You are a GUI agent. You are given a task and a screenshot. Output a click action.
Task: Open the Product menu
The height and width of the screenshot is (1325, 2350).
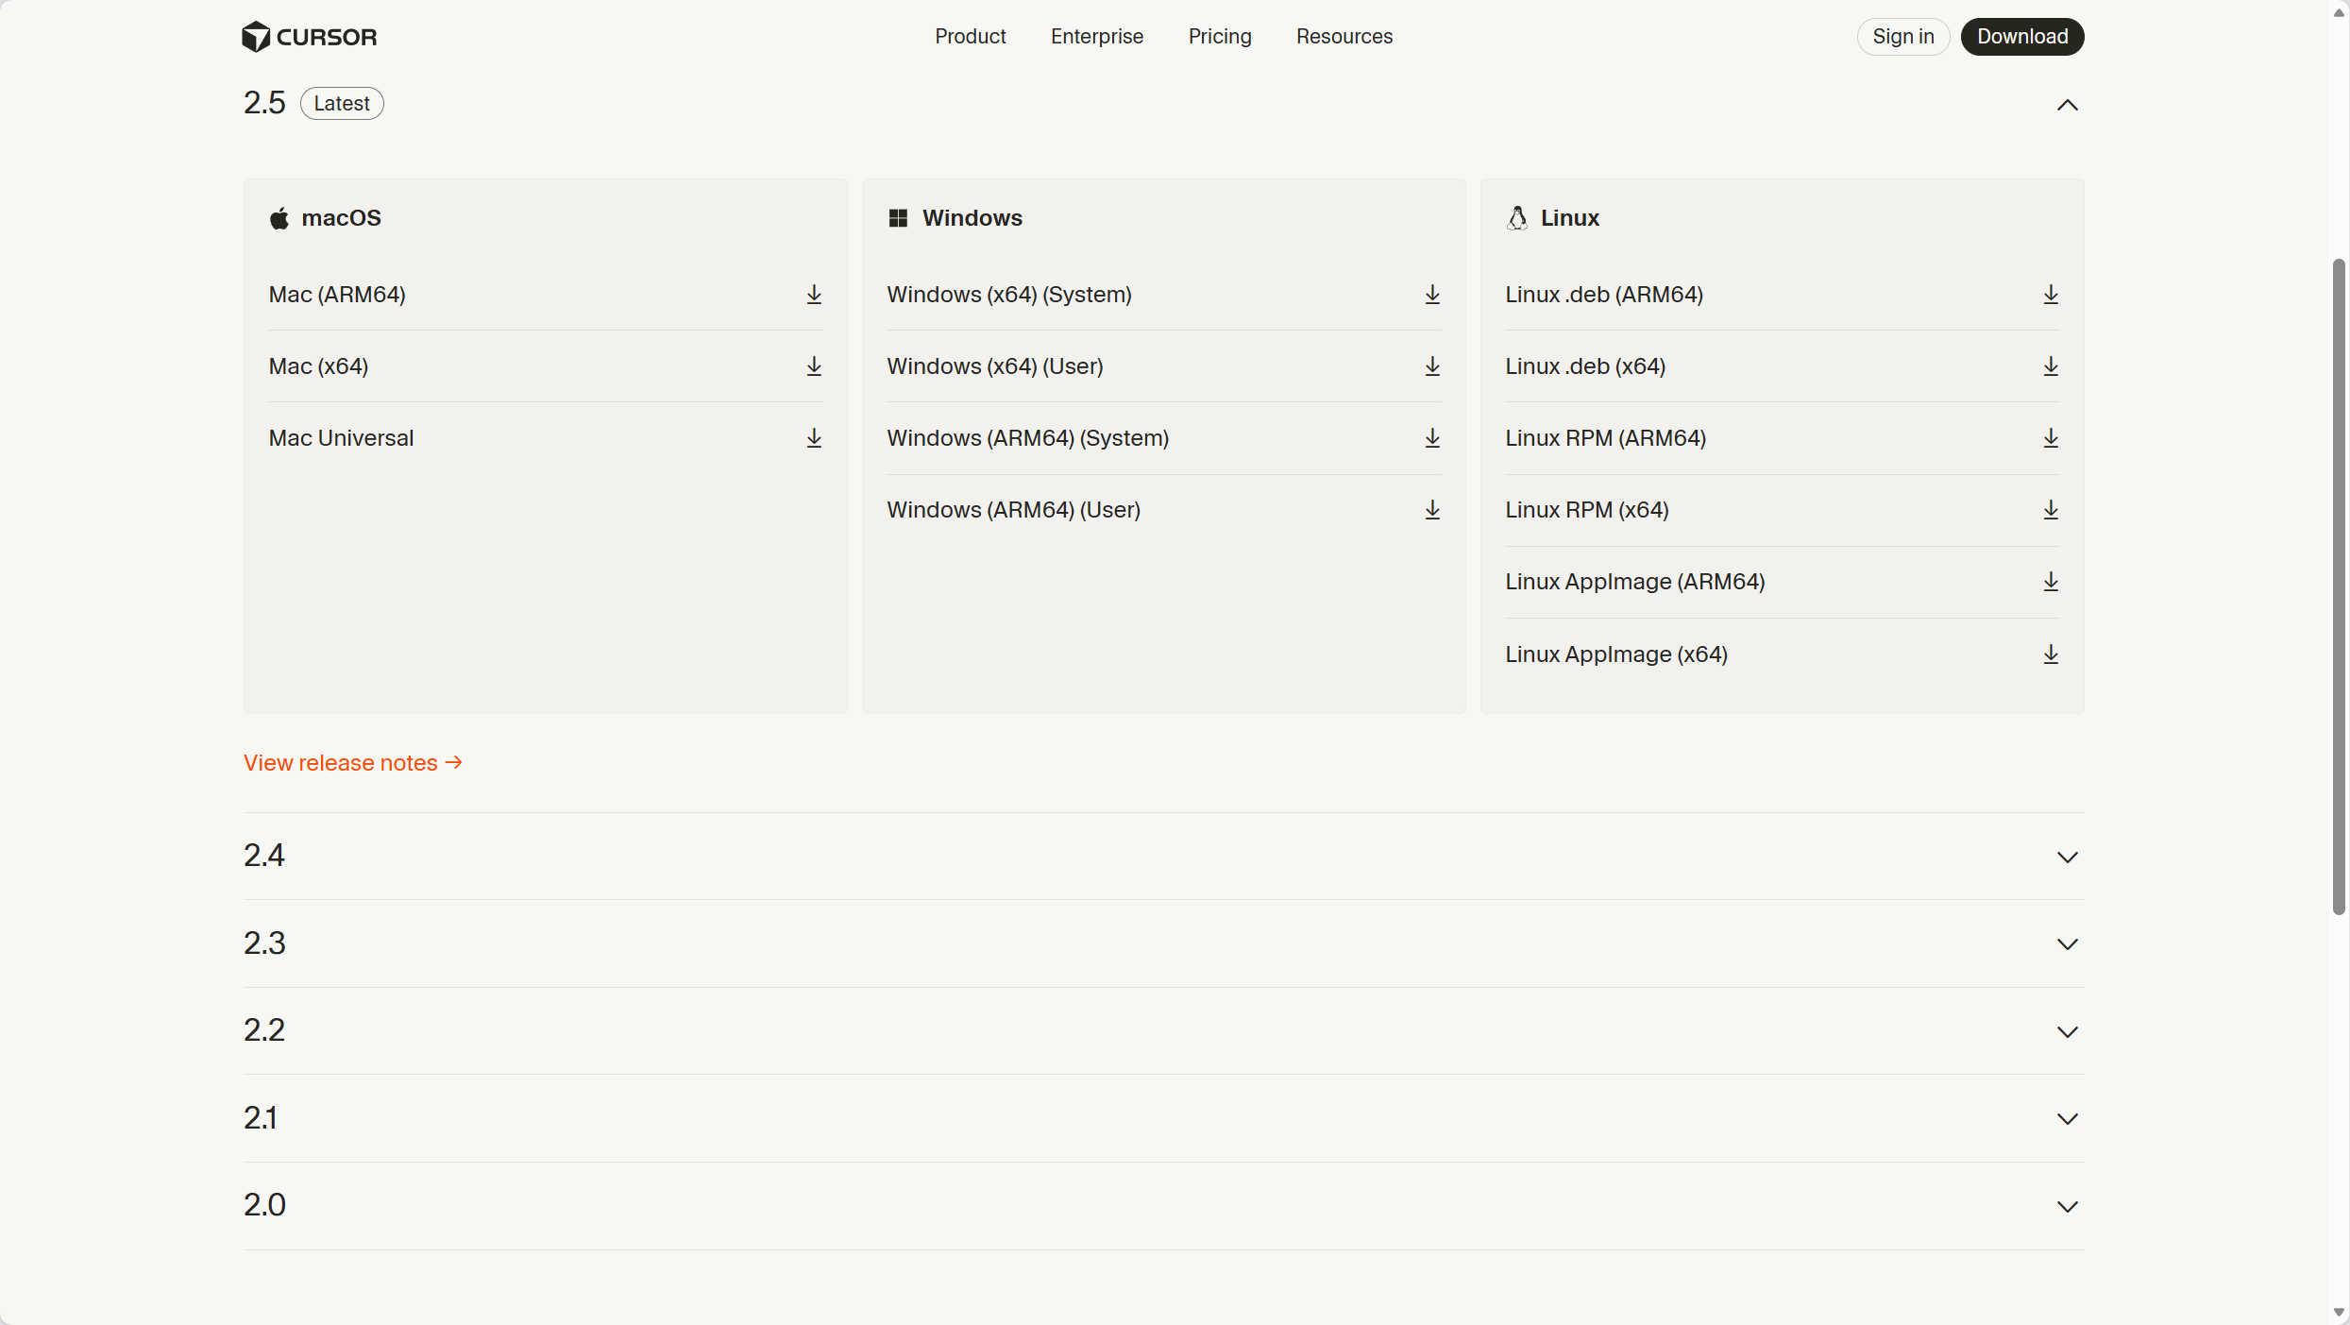[x=970, y=37]
